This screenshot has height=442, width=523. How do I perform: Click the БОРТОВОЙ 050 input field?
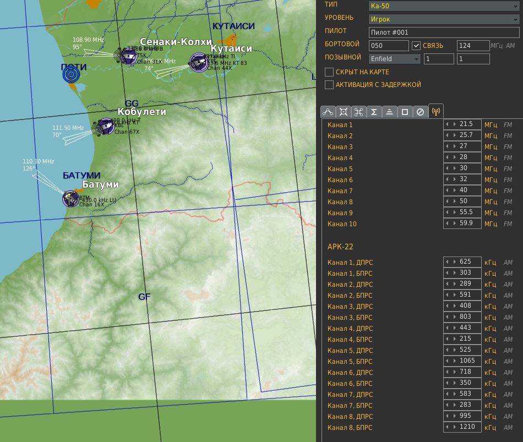point(389,45)
